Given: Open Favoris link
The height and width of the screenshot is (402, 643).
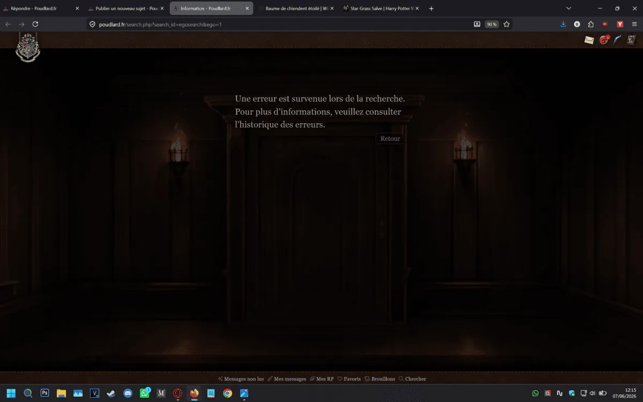Looking at the screenshot, I should [349, 379].
